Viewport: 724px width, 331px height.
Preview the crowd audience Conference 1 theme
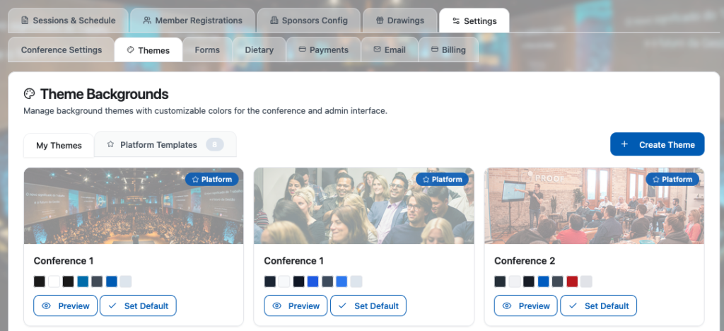pyautogui.click(x=296, y=306)
